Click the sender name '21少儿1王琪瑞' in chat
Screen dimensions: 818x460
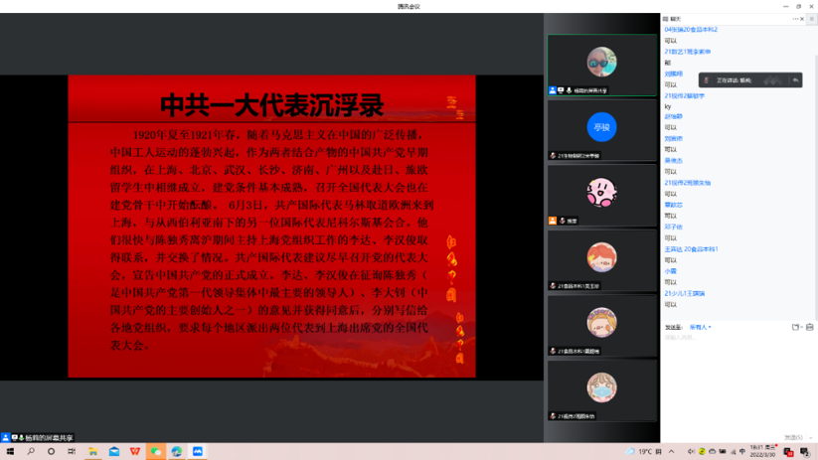685,294
